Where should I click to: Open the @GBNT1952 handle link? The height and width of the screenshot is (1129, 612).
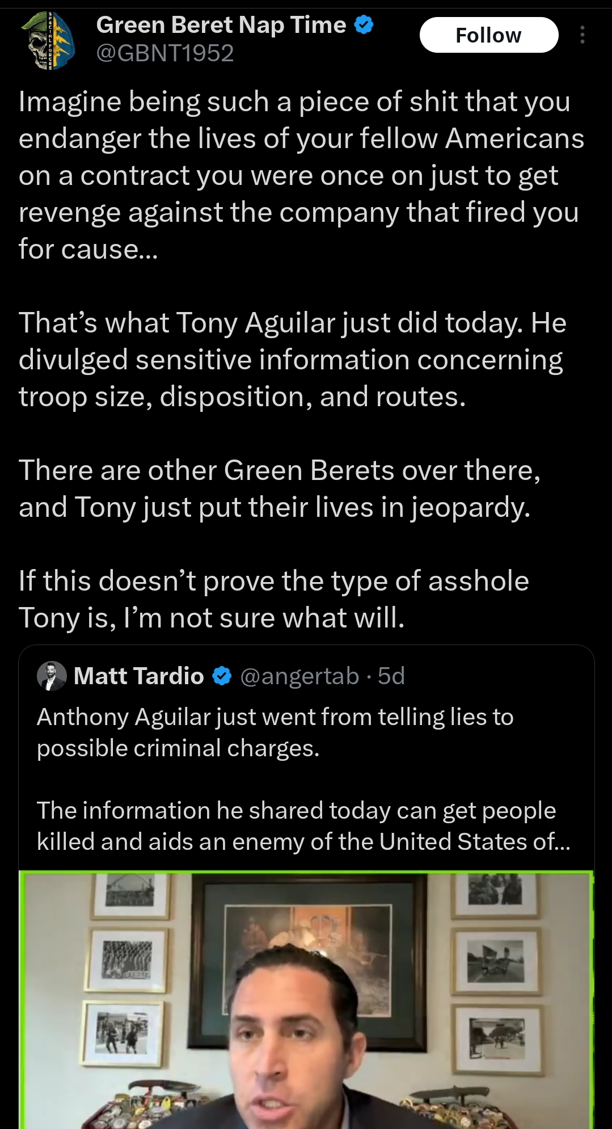[x=165, y=53]
